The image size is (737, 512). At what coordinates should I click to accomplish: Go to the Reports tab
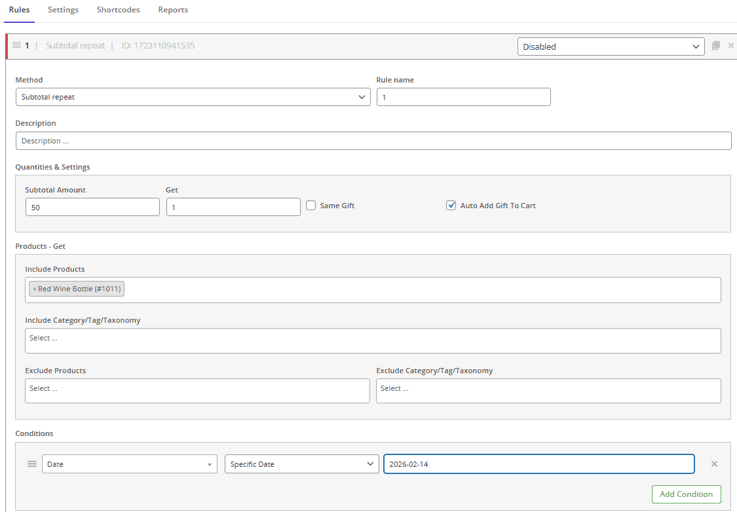173,10
